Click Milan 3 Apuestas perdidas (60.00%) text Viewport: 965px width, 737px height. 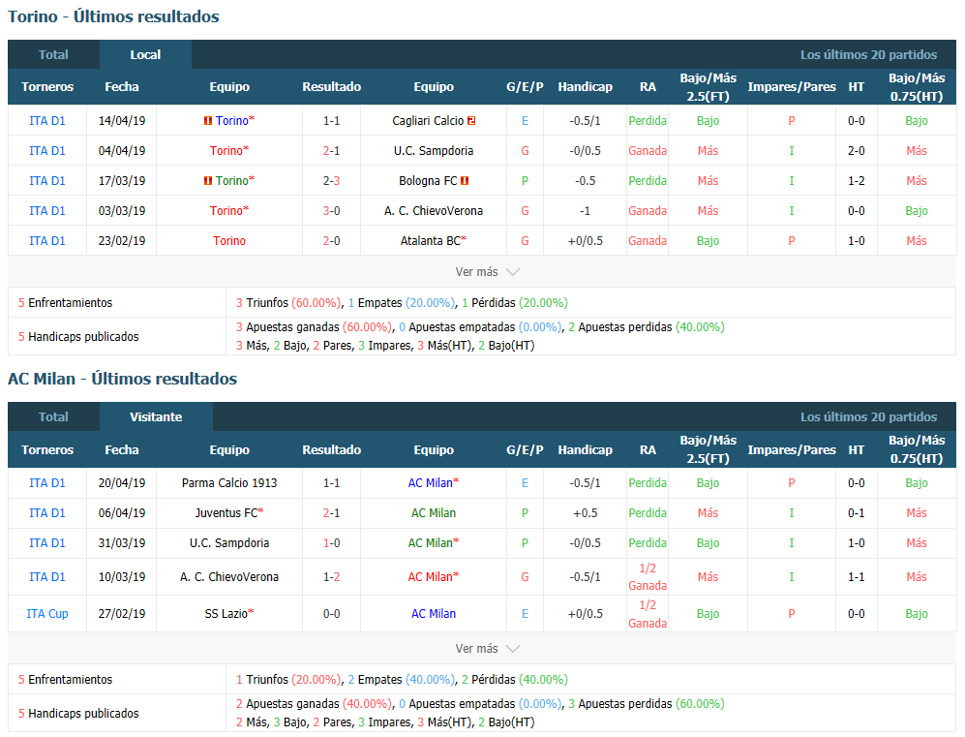click(647, 704)
